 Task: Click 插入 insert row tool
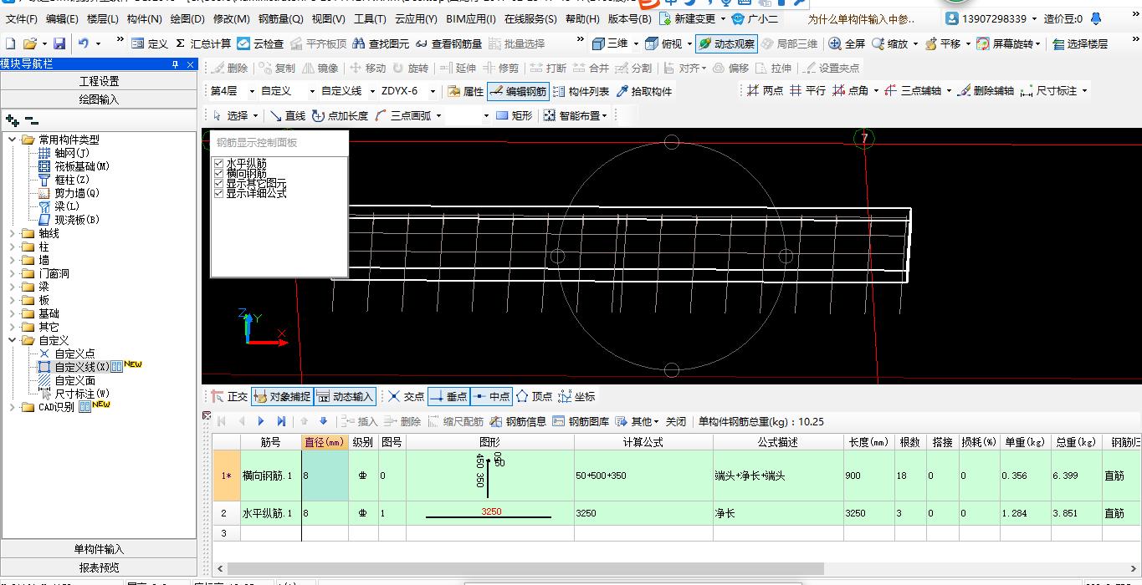pos(361,421)
